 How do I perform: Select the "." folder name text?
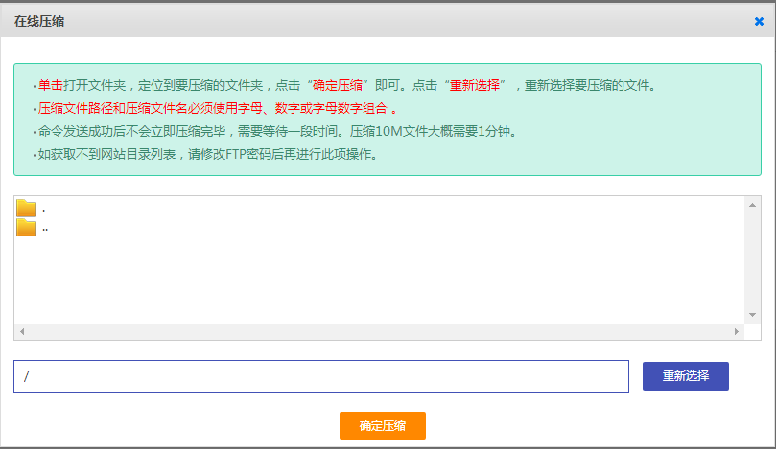44,209
